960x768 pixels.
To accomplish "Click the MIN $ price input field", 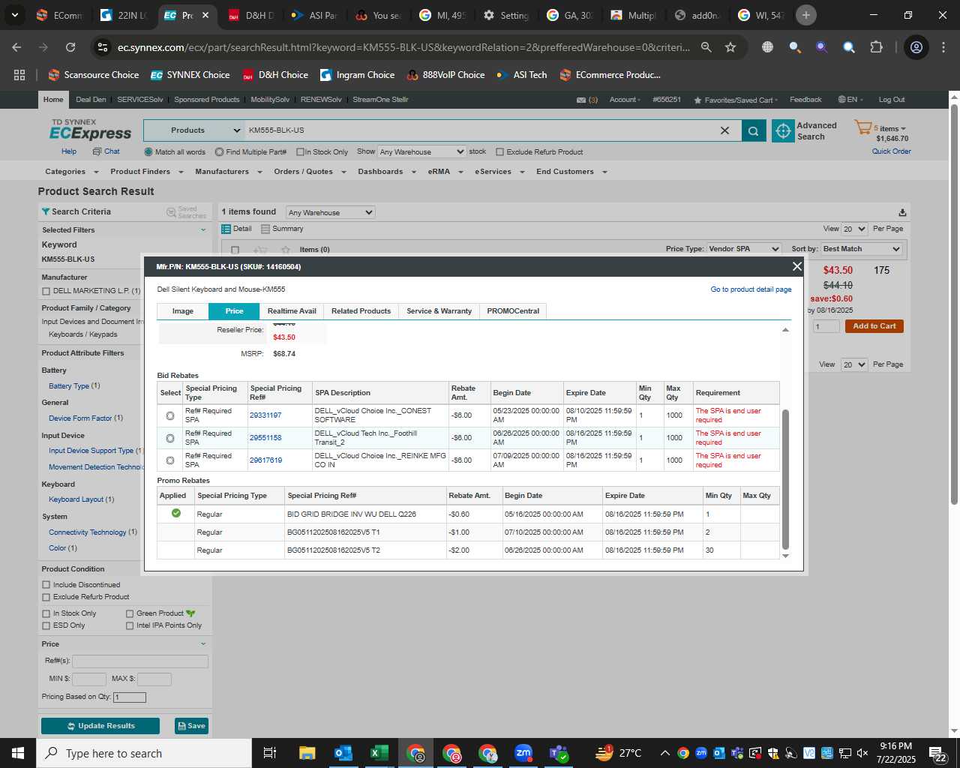I will (x=89, y=679).
